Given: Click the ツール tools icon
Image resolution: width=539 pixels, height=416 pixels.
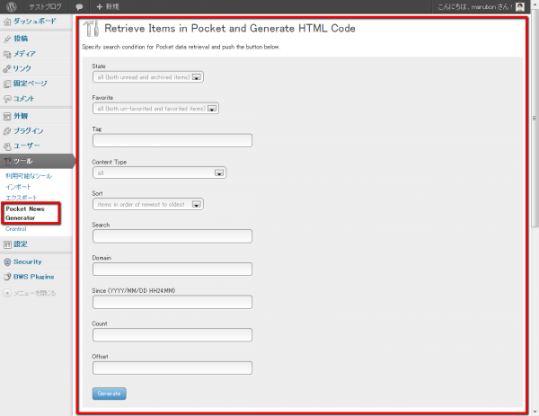Looking at the screenshot, I should click(x=7, y=161).
